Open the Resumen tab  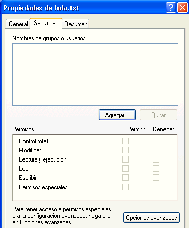[76, 24]
